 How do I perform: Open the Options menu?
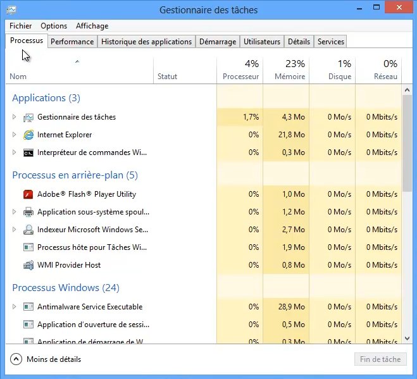tap(54, 26)
